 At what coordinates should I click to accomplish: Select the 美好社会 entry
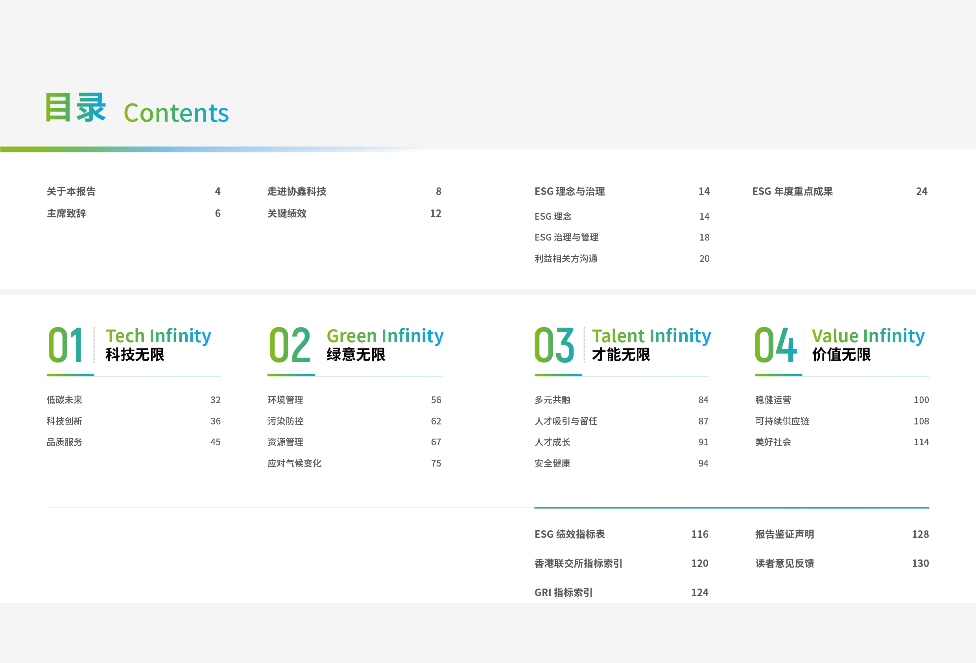coord(773,442)
